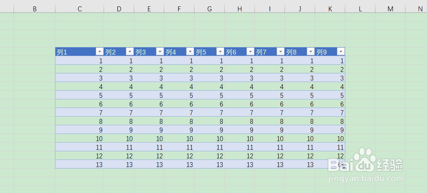Screen dimensions: 427x193
Task: Click the table resize handle at bottom-right corner
Action: pos(344,167)
